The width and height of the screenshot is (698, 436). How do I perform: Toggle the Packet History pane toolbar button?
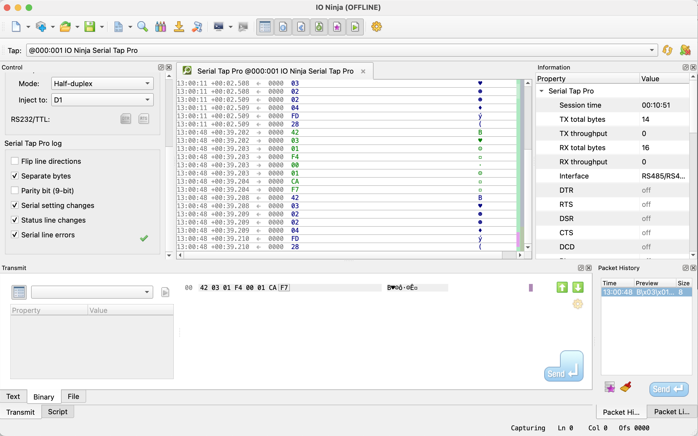[x=319, y=27]
